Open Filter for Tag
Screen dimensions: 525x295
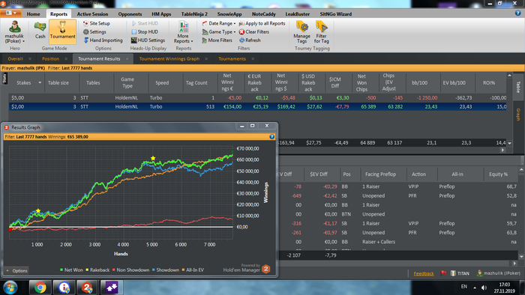point(322,32)
